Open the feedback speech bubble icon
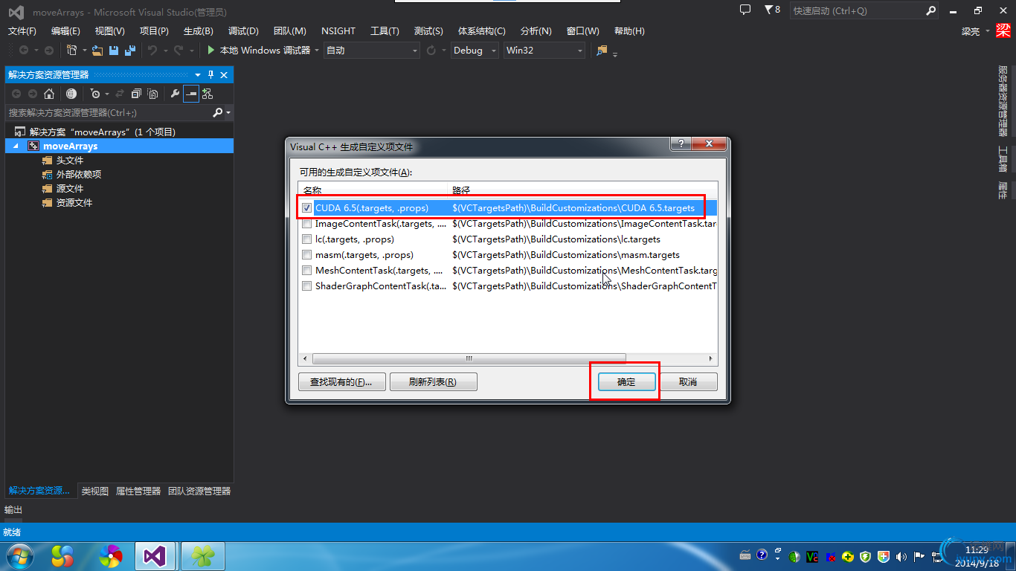1016x571 pixels. tap(745, 10)
